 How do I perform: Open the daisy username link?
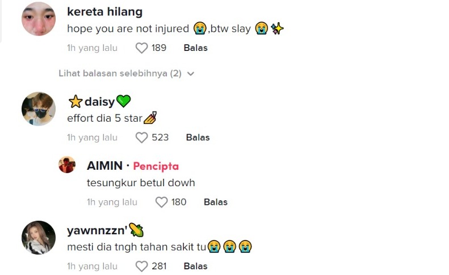pos(99,102)
